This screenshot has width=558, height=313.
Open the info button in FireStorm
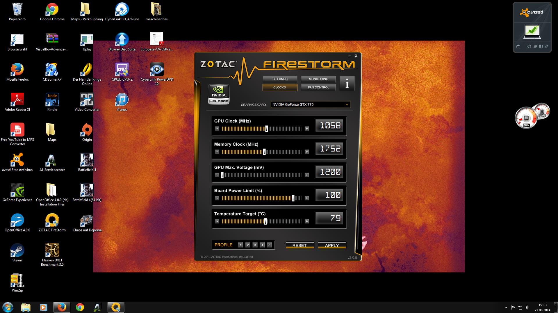(x=347, y=84)
